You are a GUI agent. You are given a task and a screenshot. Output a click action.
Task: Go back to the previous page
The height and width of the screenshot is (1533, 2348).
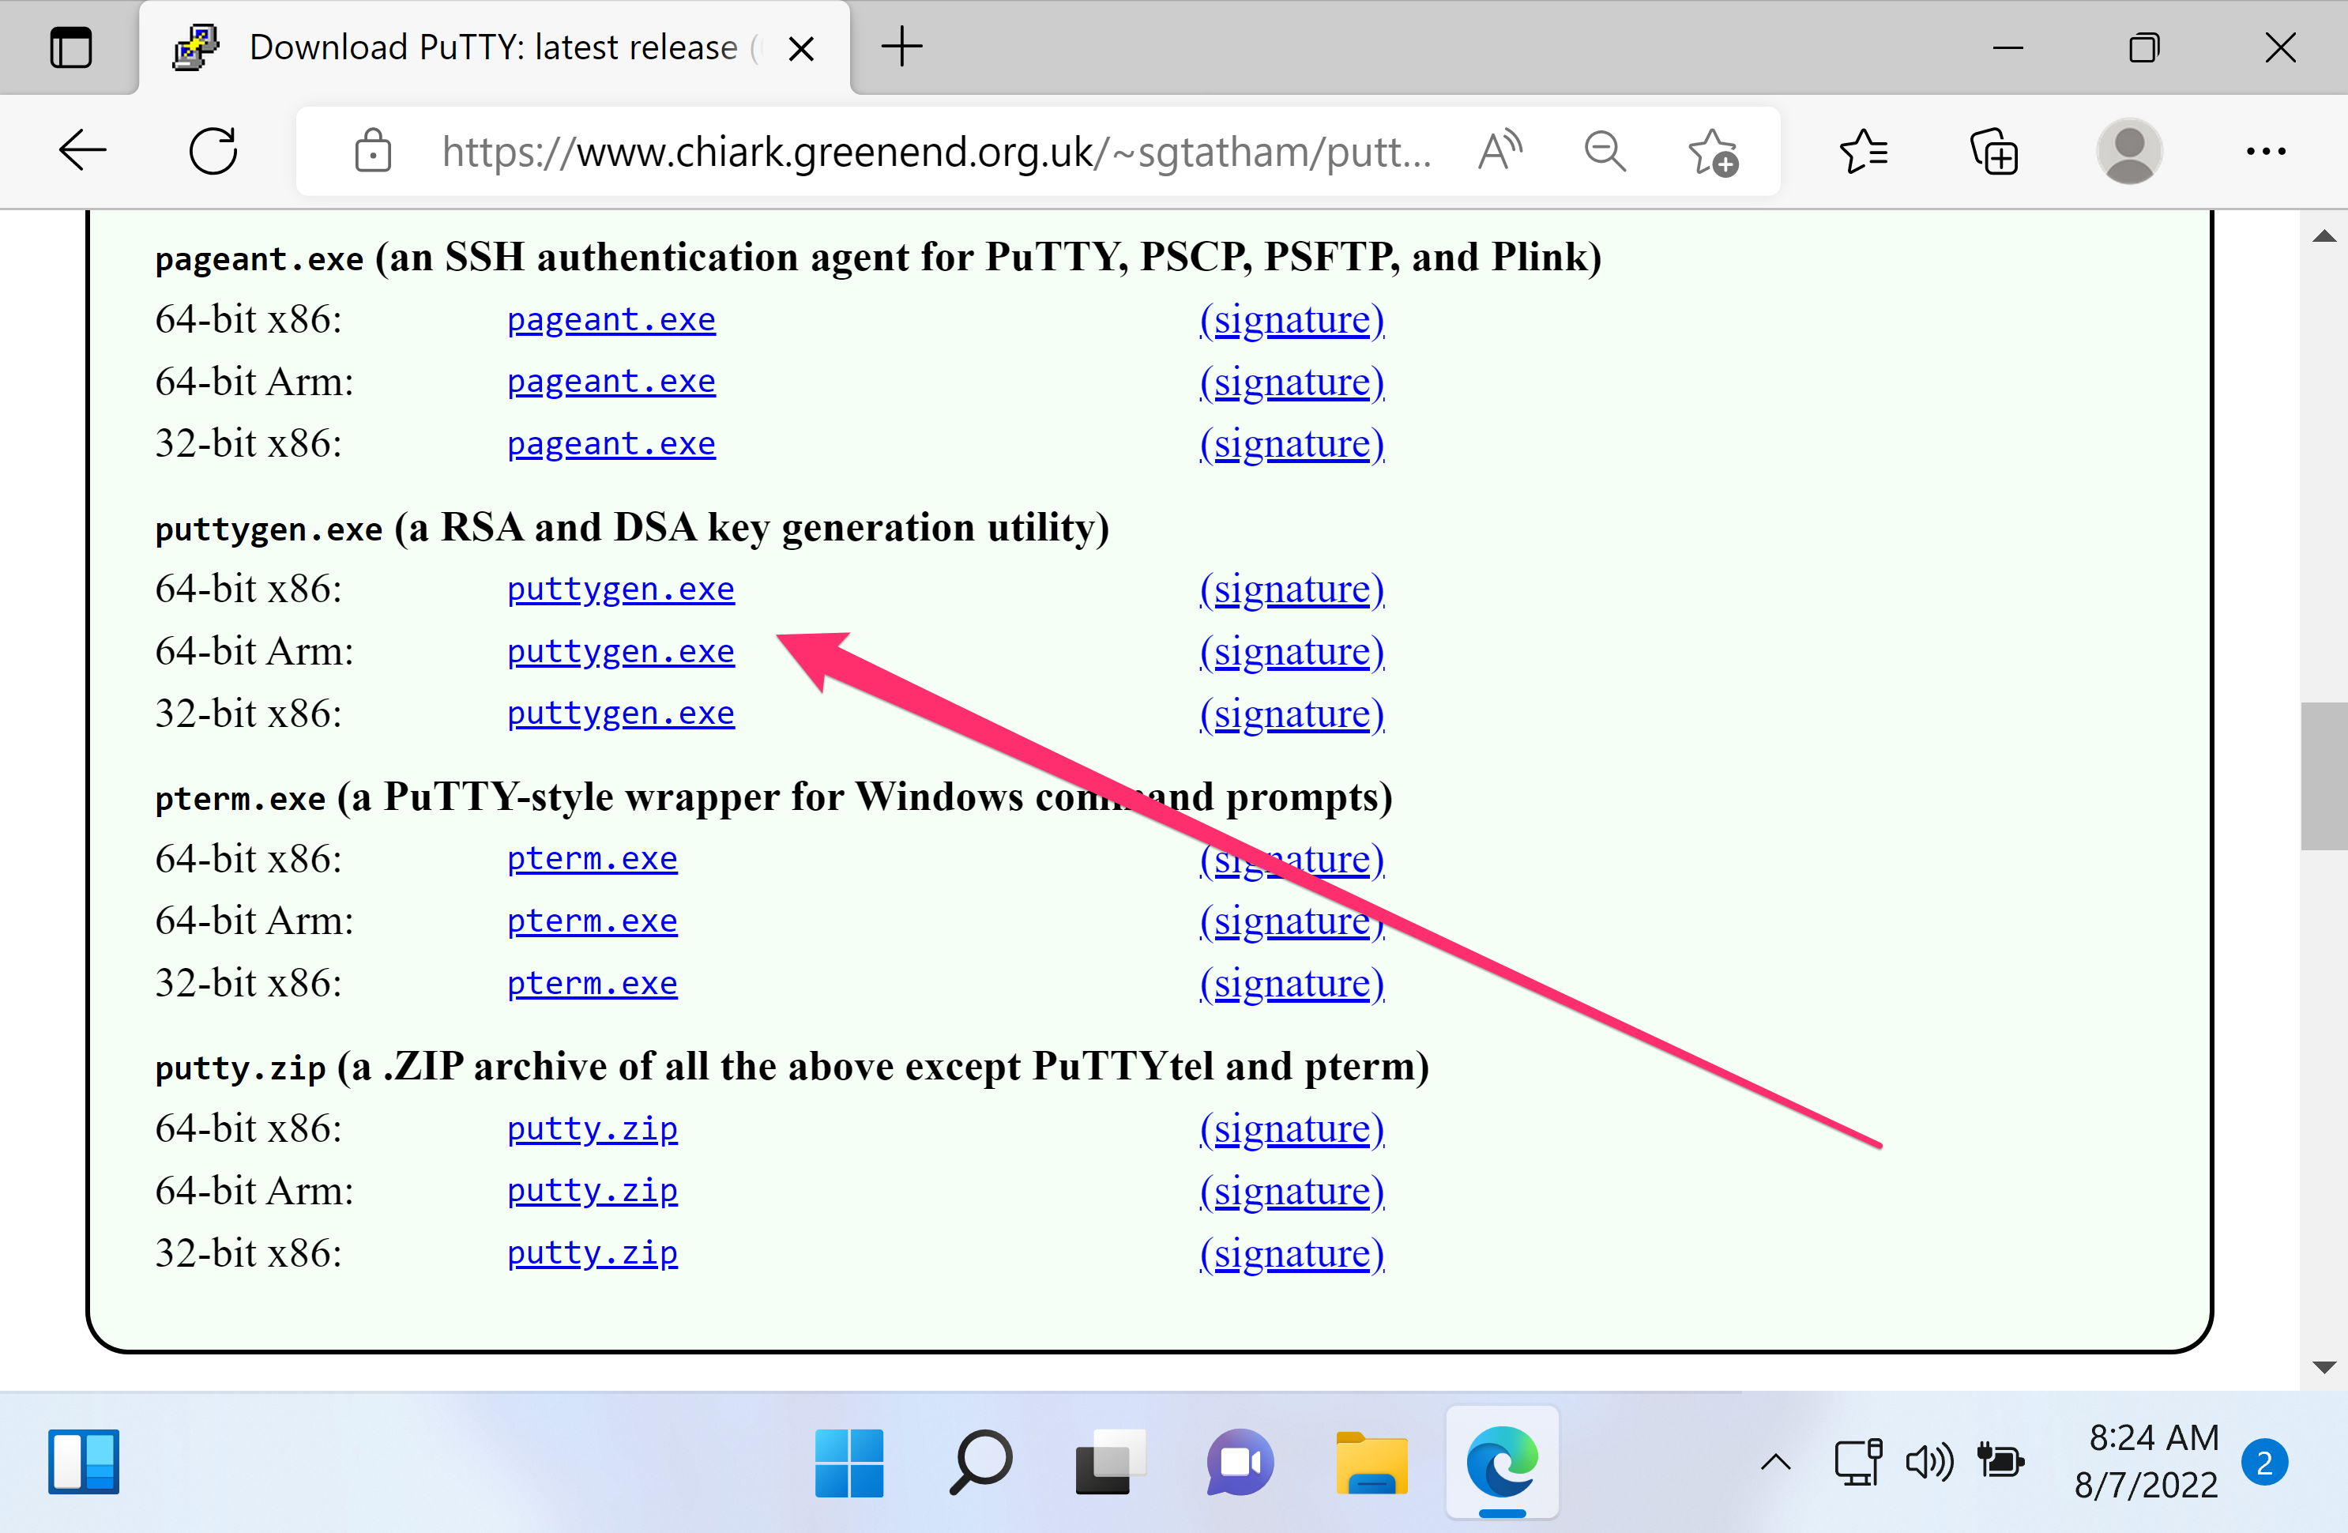(x=82, y=151)
